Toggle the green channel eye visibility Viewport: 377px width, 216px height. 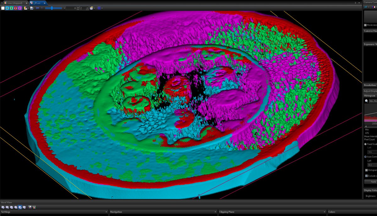pos(11,8)
